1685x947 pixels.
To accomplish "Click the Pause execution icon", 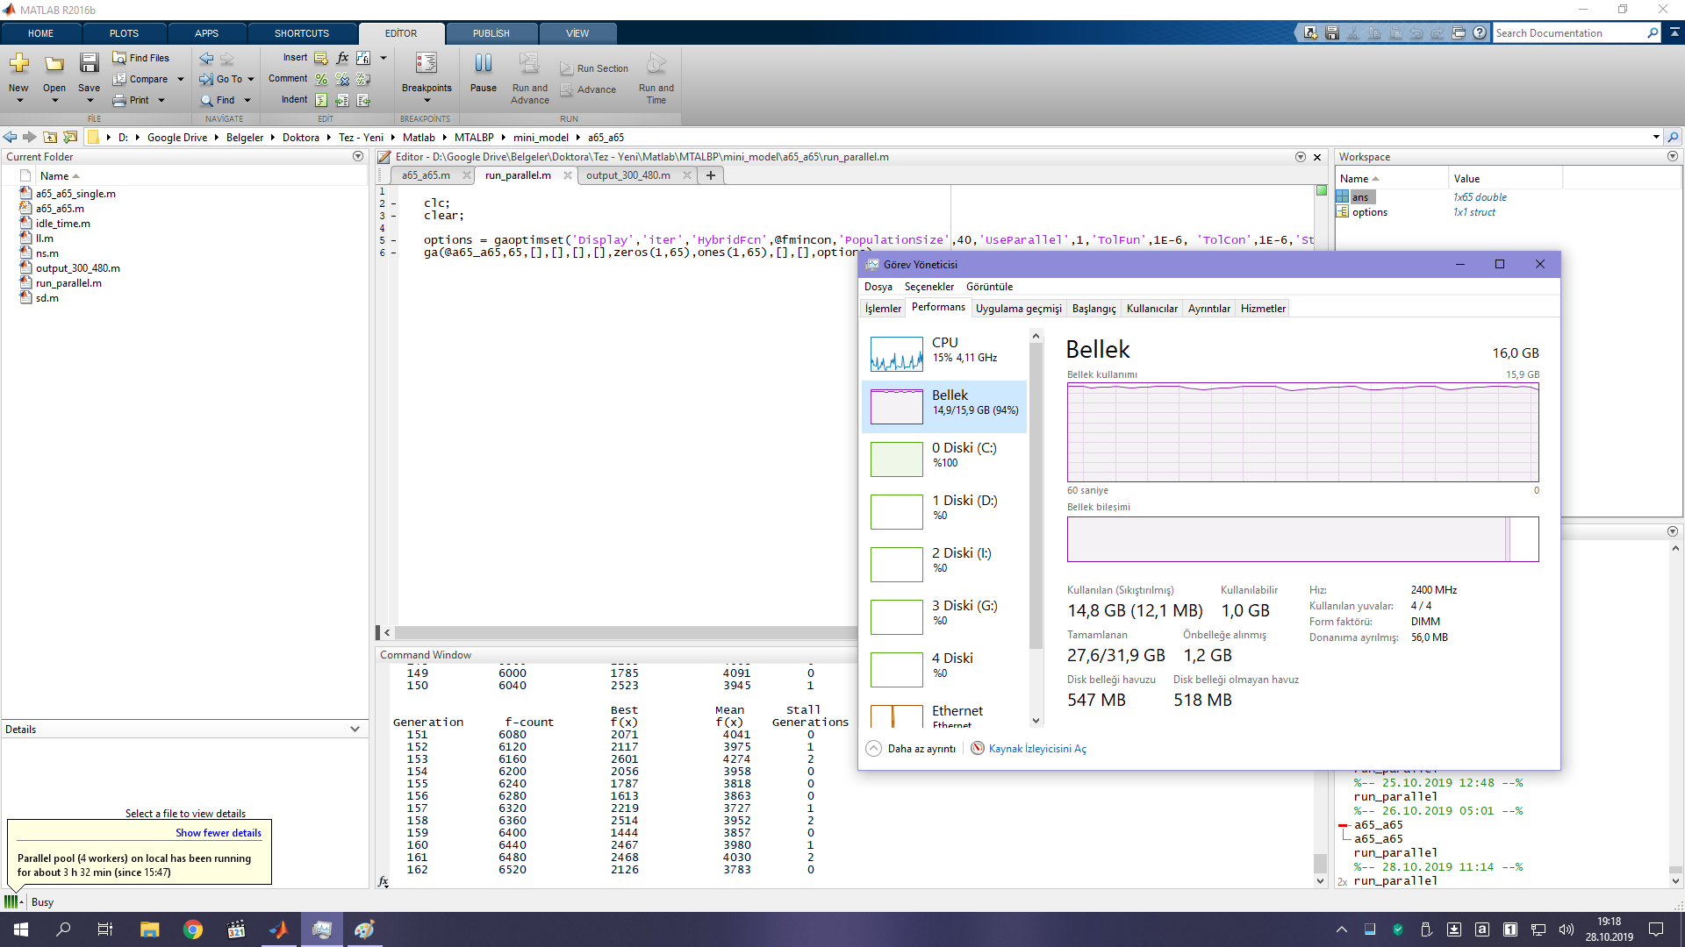I will coord(484,63).
